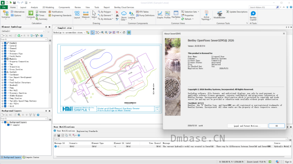293x164 pixels.
Task: Click the red delete X icon in Drawing
Action: point(117,12)
